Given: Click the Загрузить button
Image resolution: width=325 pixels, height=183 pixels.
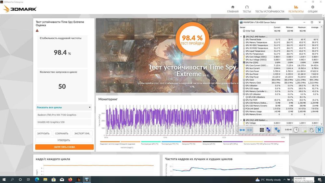Looking at the screenshot, I should coord(43,134).
